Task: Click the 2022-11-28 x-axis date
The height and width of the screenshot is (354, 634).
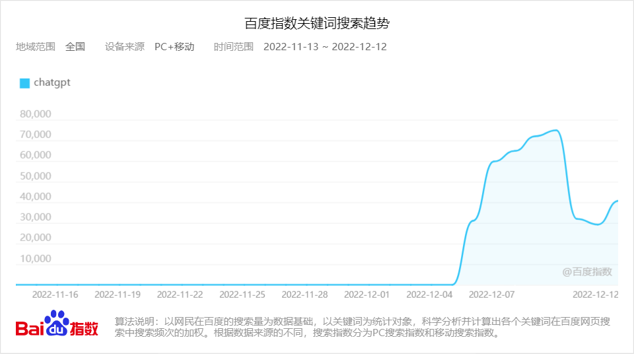Action: 305,295
